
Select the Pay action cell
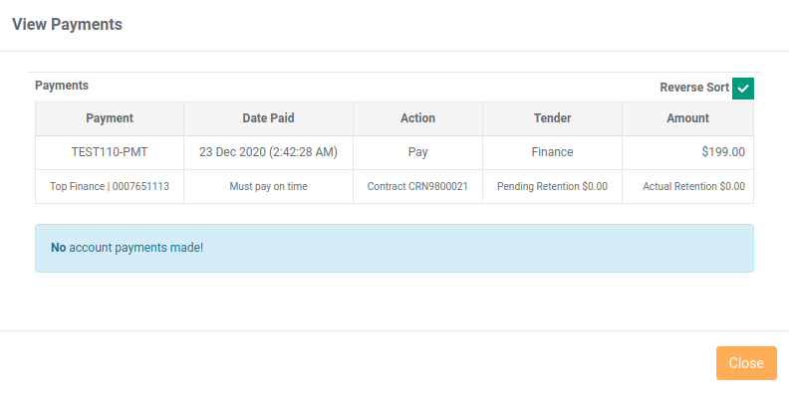417,152
